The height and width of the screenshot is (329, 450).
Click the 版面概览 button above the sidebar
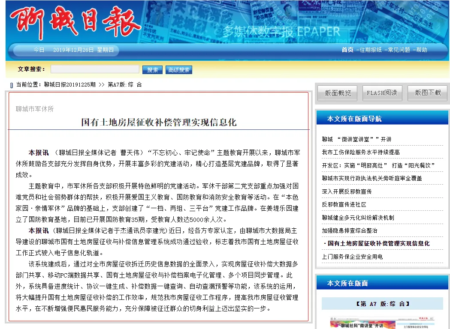[337, 93]
